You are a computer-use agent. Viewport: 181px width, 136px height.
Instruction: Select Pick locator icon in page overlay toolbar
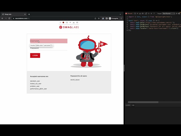click(67, 23)
